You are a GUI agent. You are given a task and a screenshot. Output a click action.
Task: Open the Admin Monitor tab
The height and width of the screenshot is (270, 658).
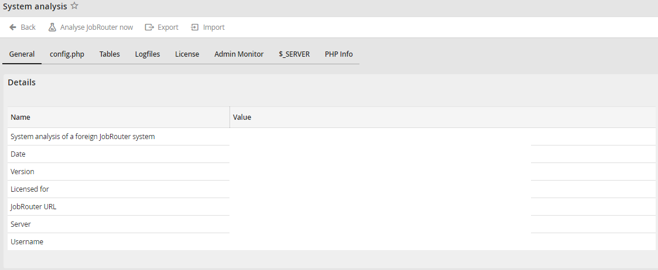(x=239, y=54)
